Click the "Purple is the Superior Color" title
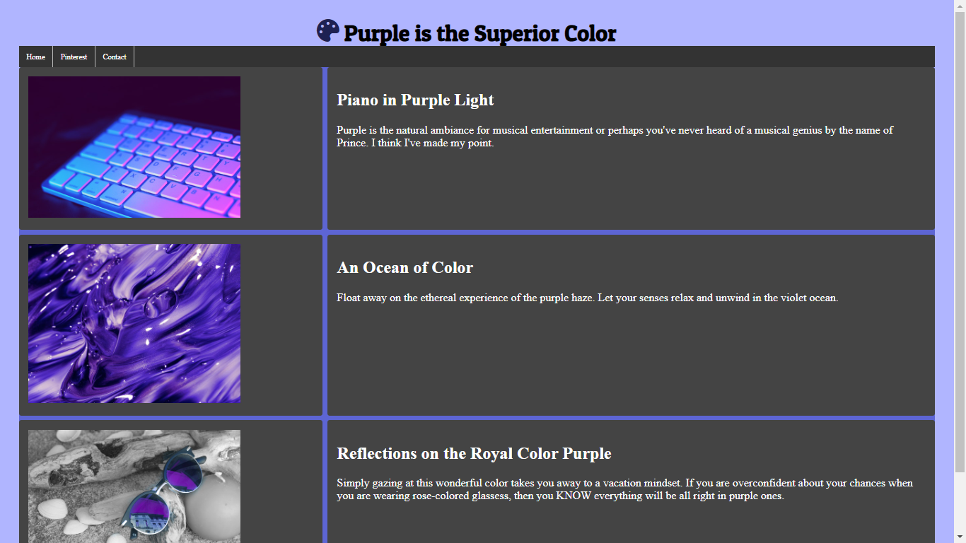Screen dimensions: 966x543 pos(479,33)
